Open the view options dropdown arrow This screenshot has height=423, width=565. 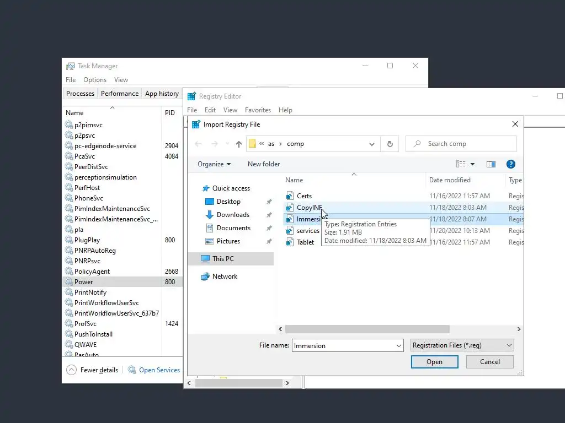click(472, 164)
